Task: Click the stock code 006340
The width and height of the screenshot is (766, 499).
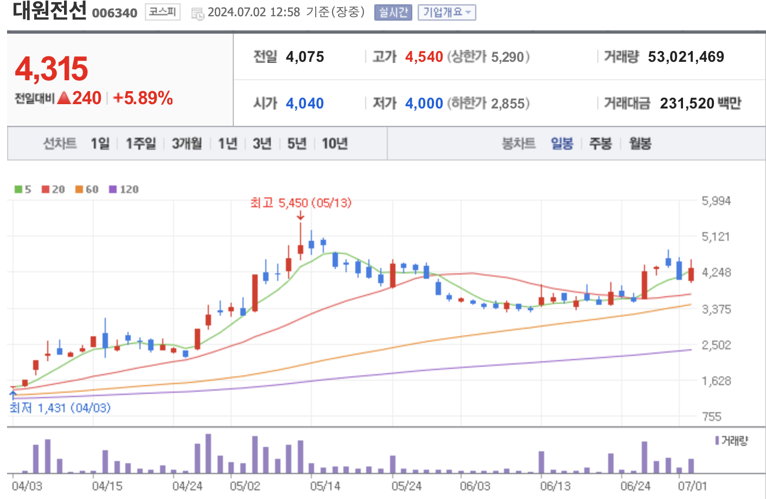Action: point(114,13)
